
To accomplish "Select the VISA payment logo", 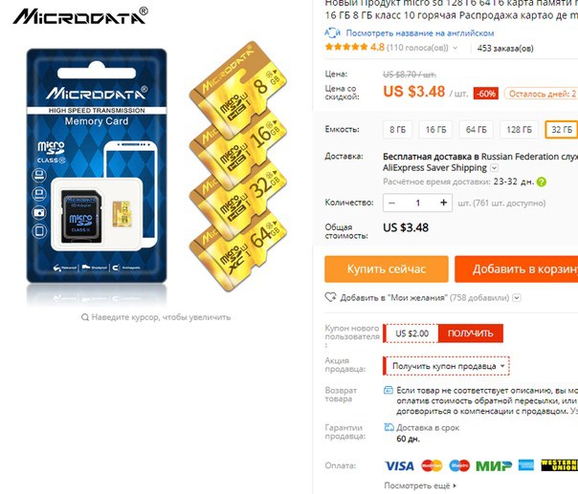I will tap(399, 465).
